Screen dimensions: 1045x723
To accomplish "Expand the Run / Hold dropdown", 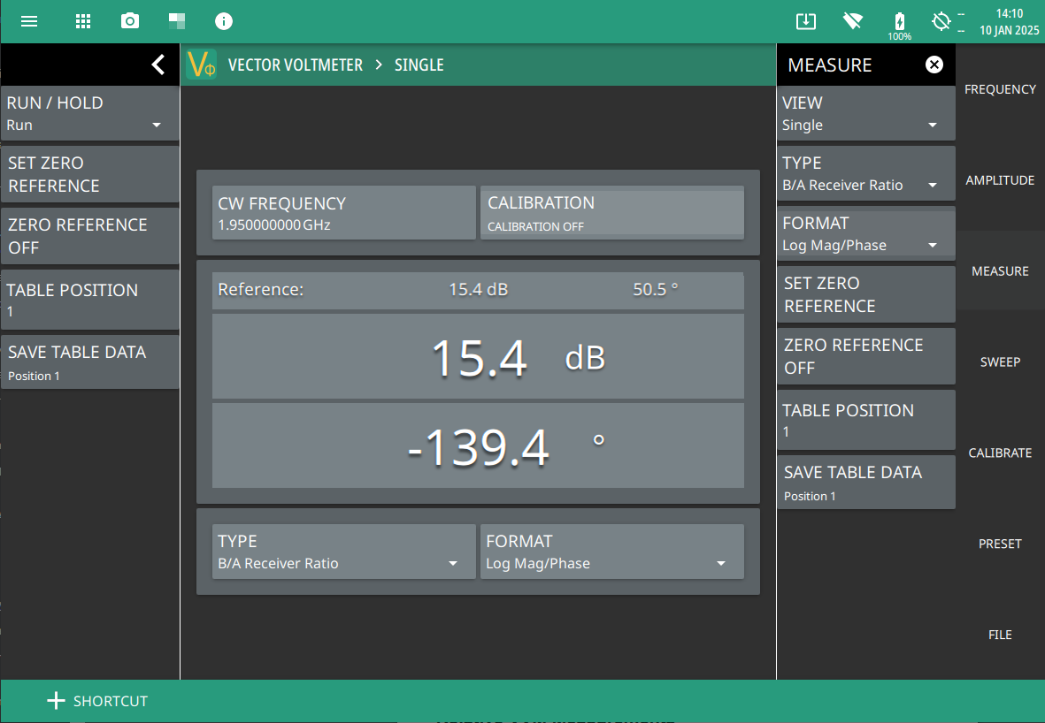I will [89, 113].
